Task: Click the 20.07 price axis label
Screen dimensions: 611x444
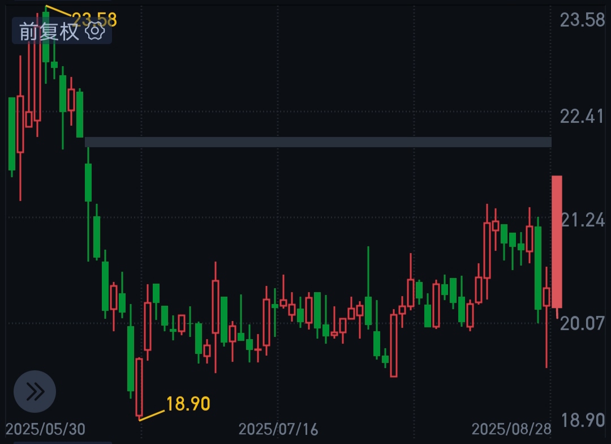Action: tap(582, 323)
